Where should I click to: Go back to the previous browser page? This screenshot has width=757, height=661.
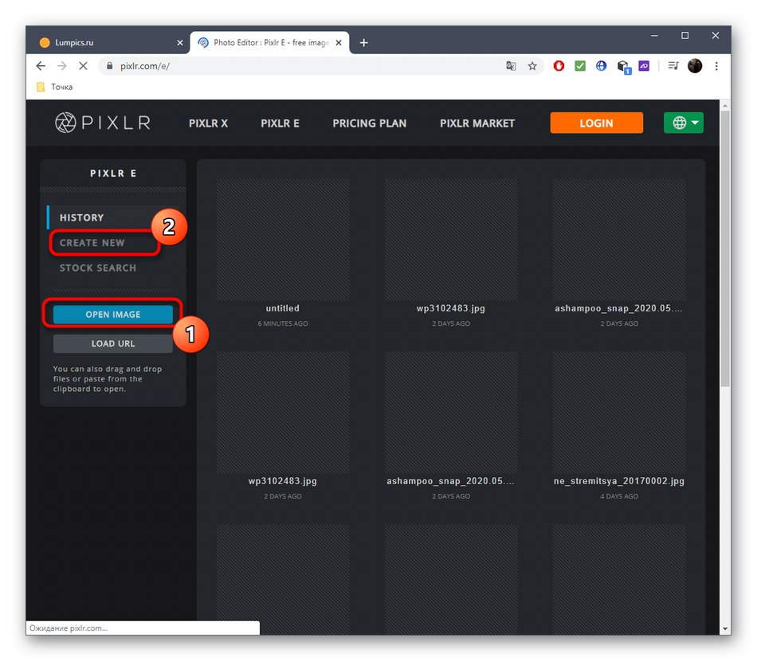click(x=41, y=66)
